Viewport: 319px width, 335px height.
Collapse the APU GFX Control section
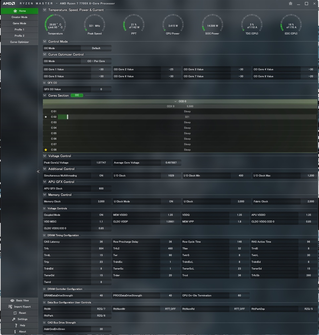(x=44, y=182)
